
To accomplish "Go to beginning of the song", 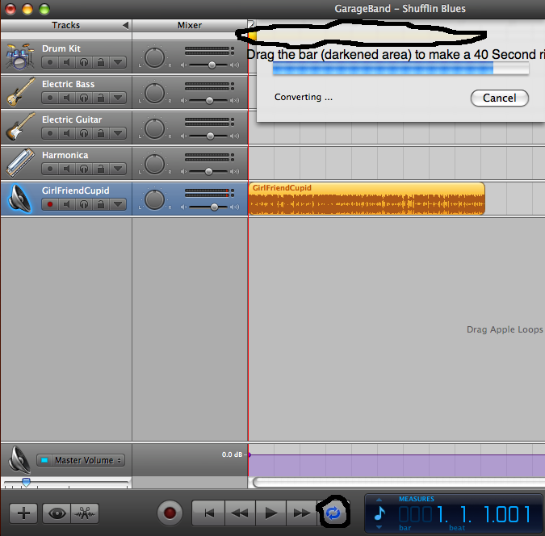I will (x=209, y=513).
